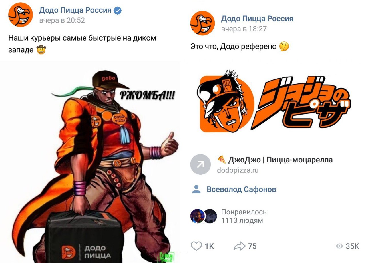Image resolution: width=366 pixels, height=263 pixels.
Task: Click the person icon beside Всеволод Сафонов
Action: tap(196, 189)
